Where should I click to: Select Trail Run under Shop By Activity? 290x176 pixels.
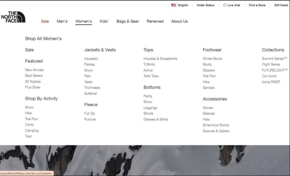click(31, 119)
